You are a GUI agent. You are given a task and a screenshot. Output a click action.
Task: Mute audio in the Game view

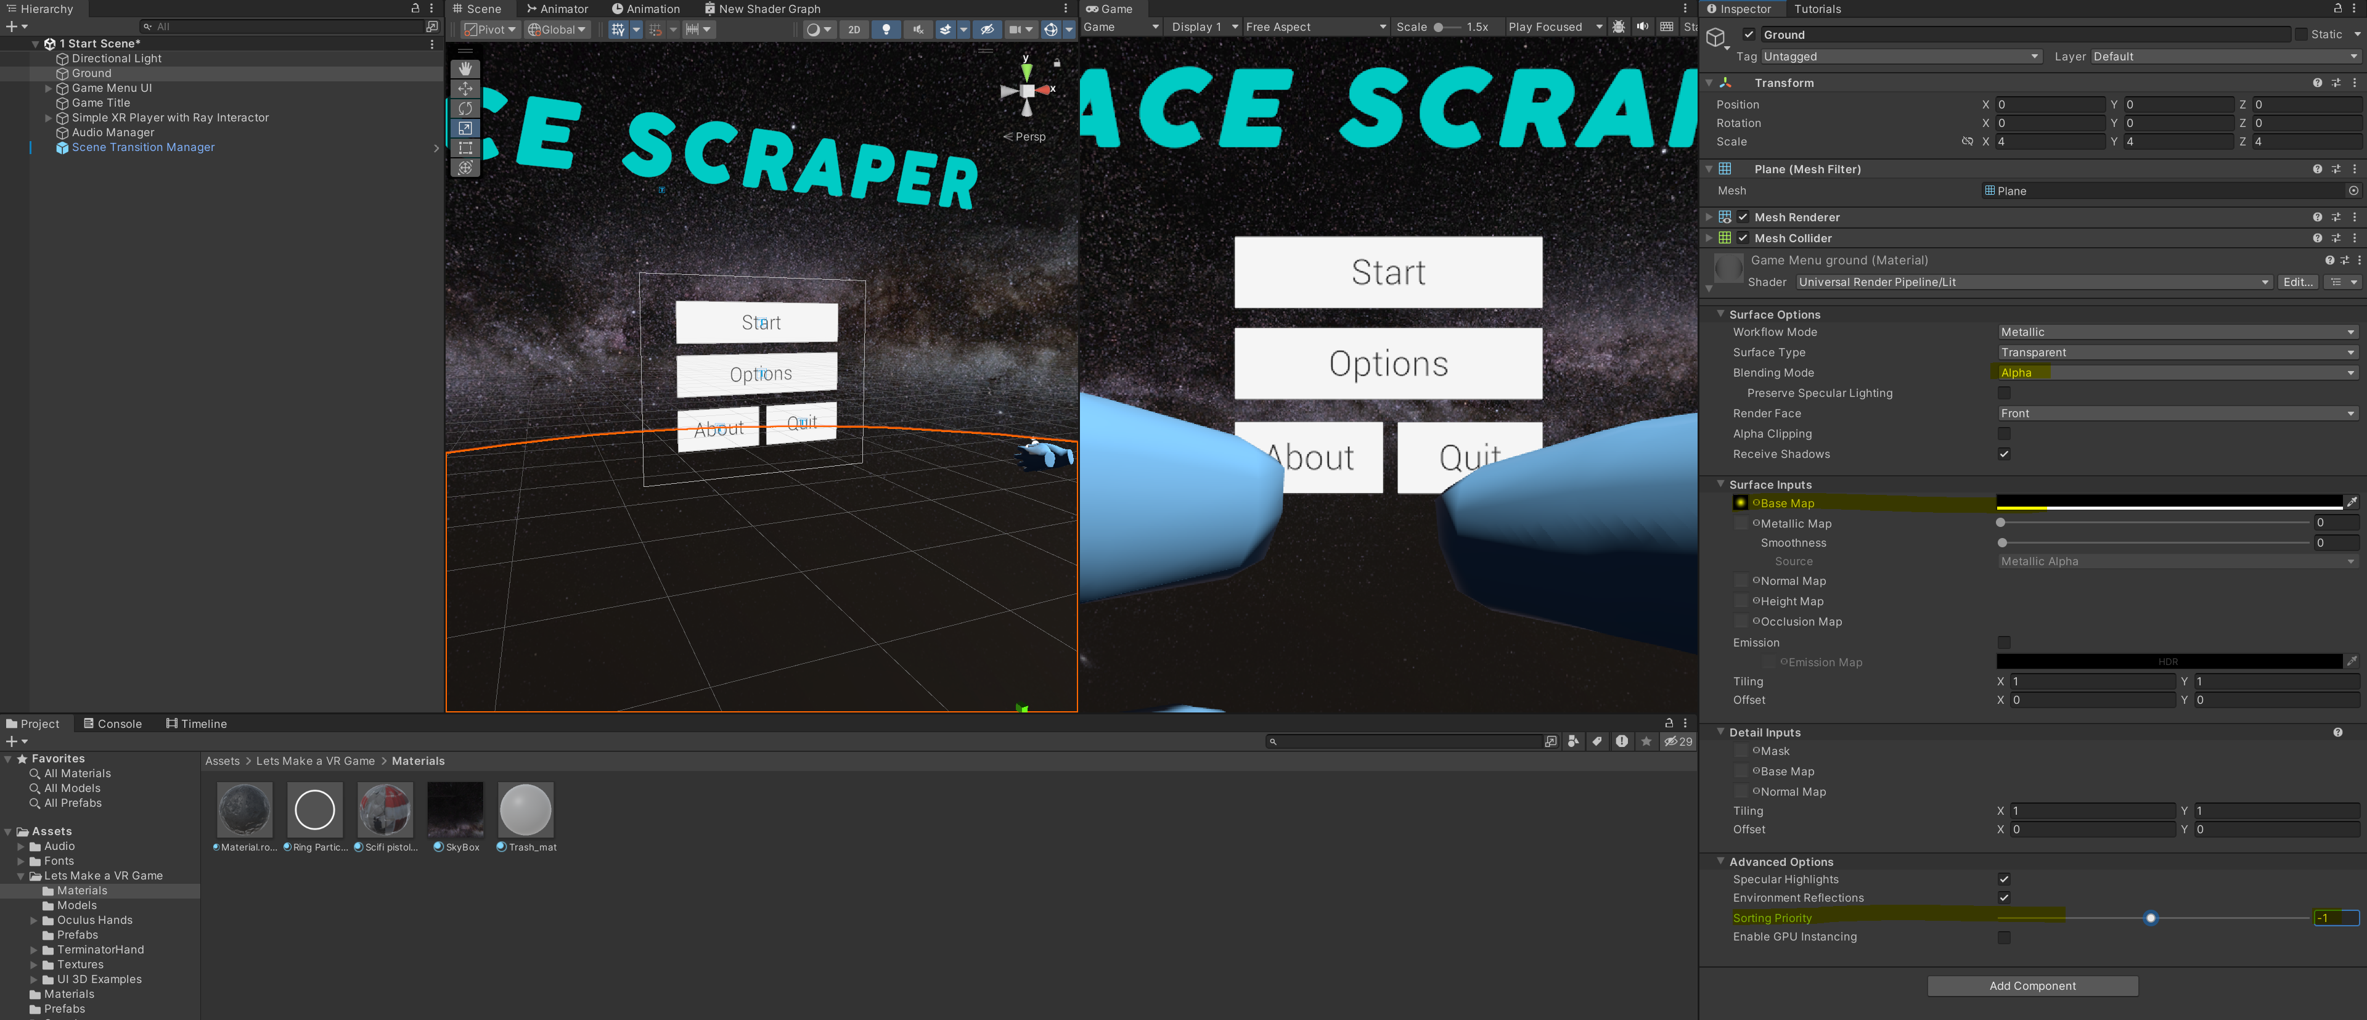pyautogui.click(x=1642, y=27)
